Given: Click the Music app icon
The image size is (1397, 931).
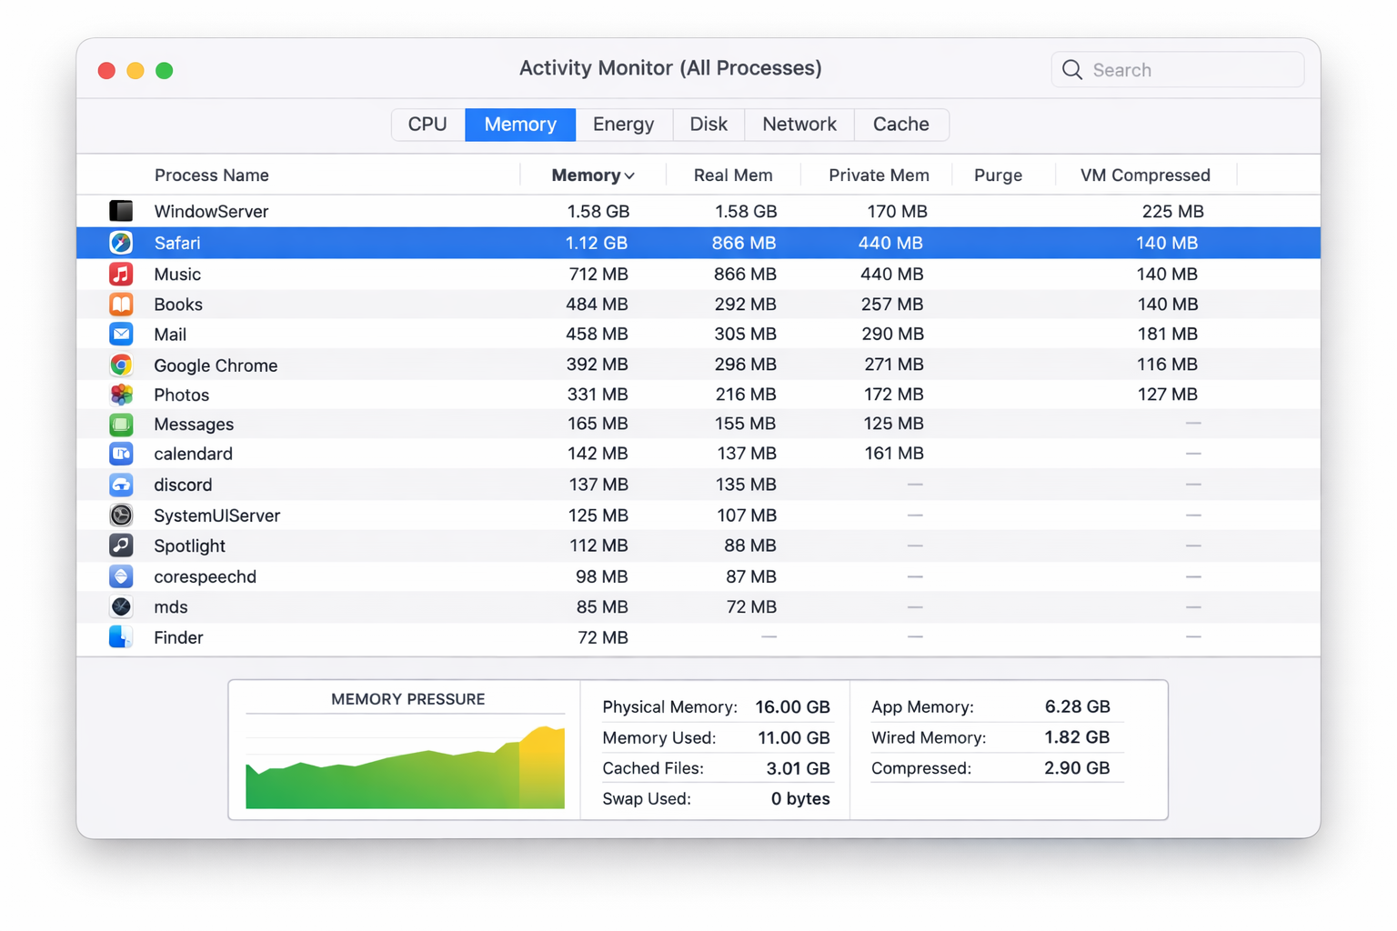Looking at the screenshot, I should click(121, 274).
